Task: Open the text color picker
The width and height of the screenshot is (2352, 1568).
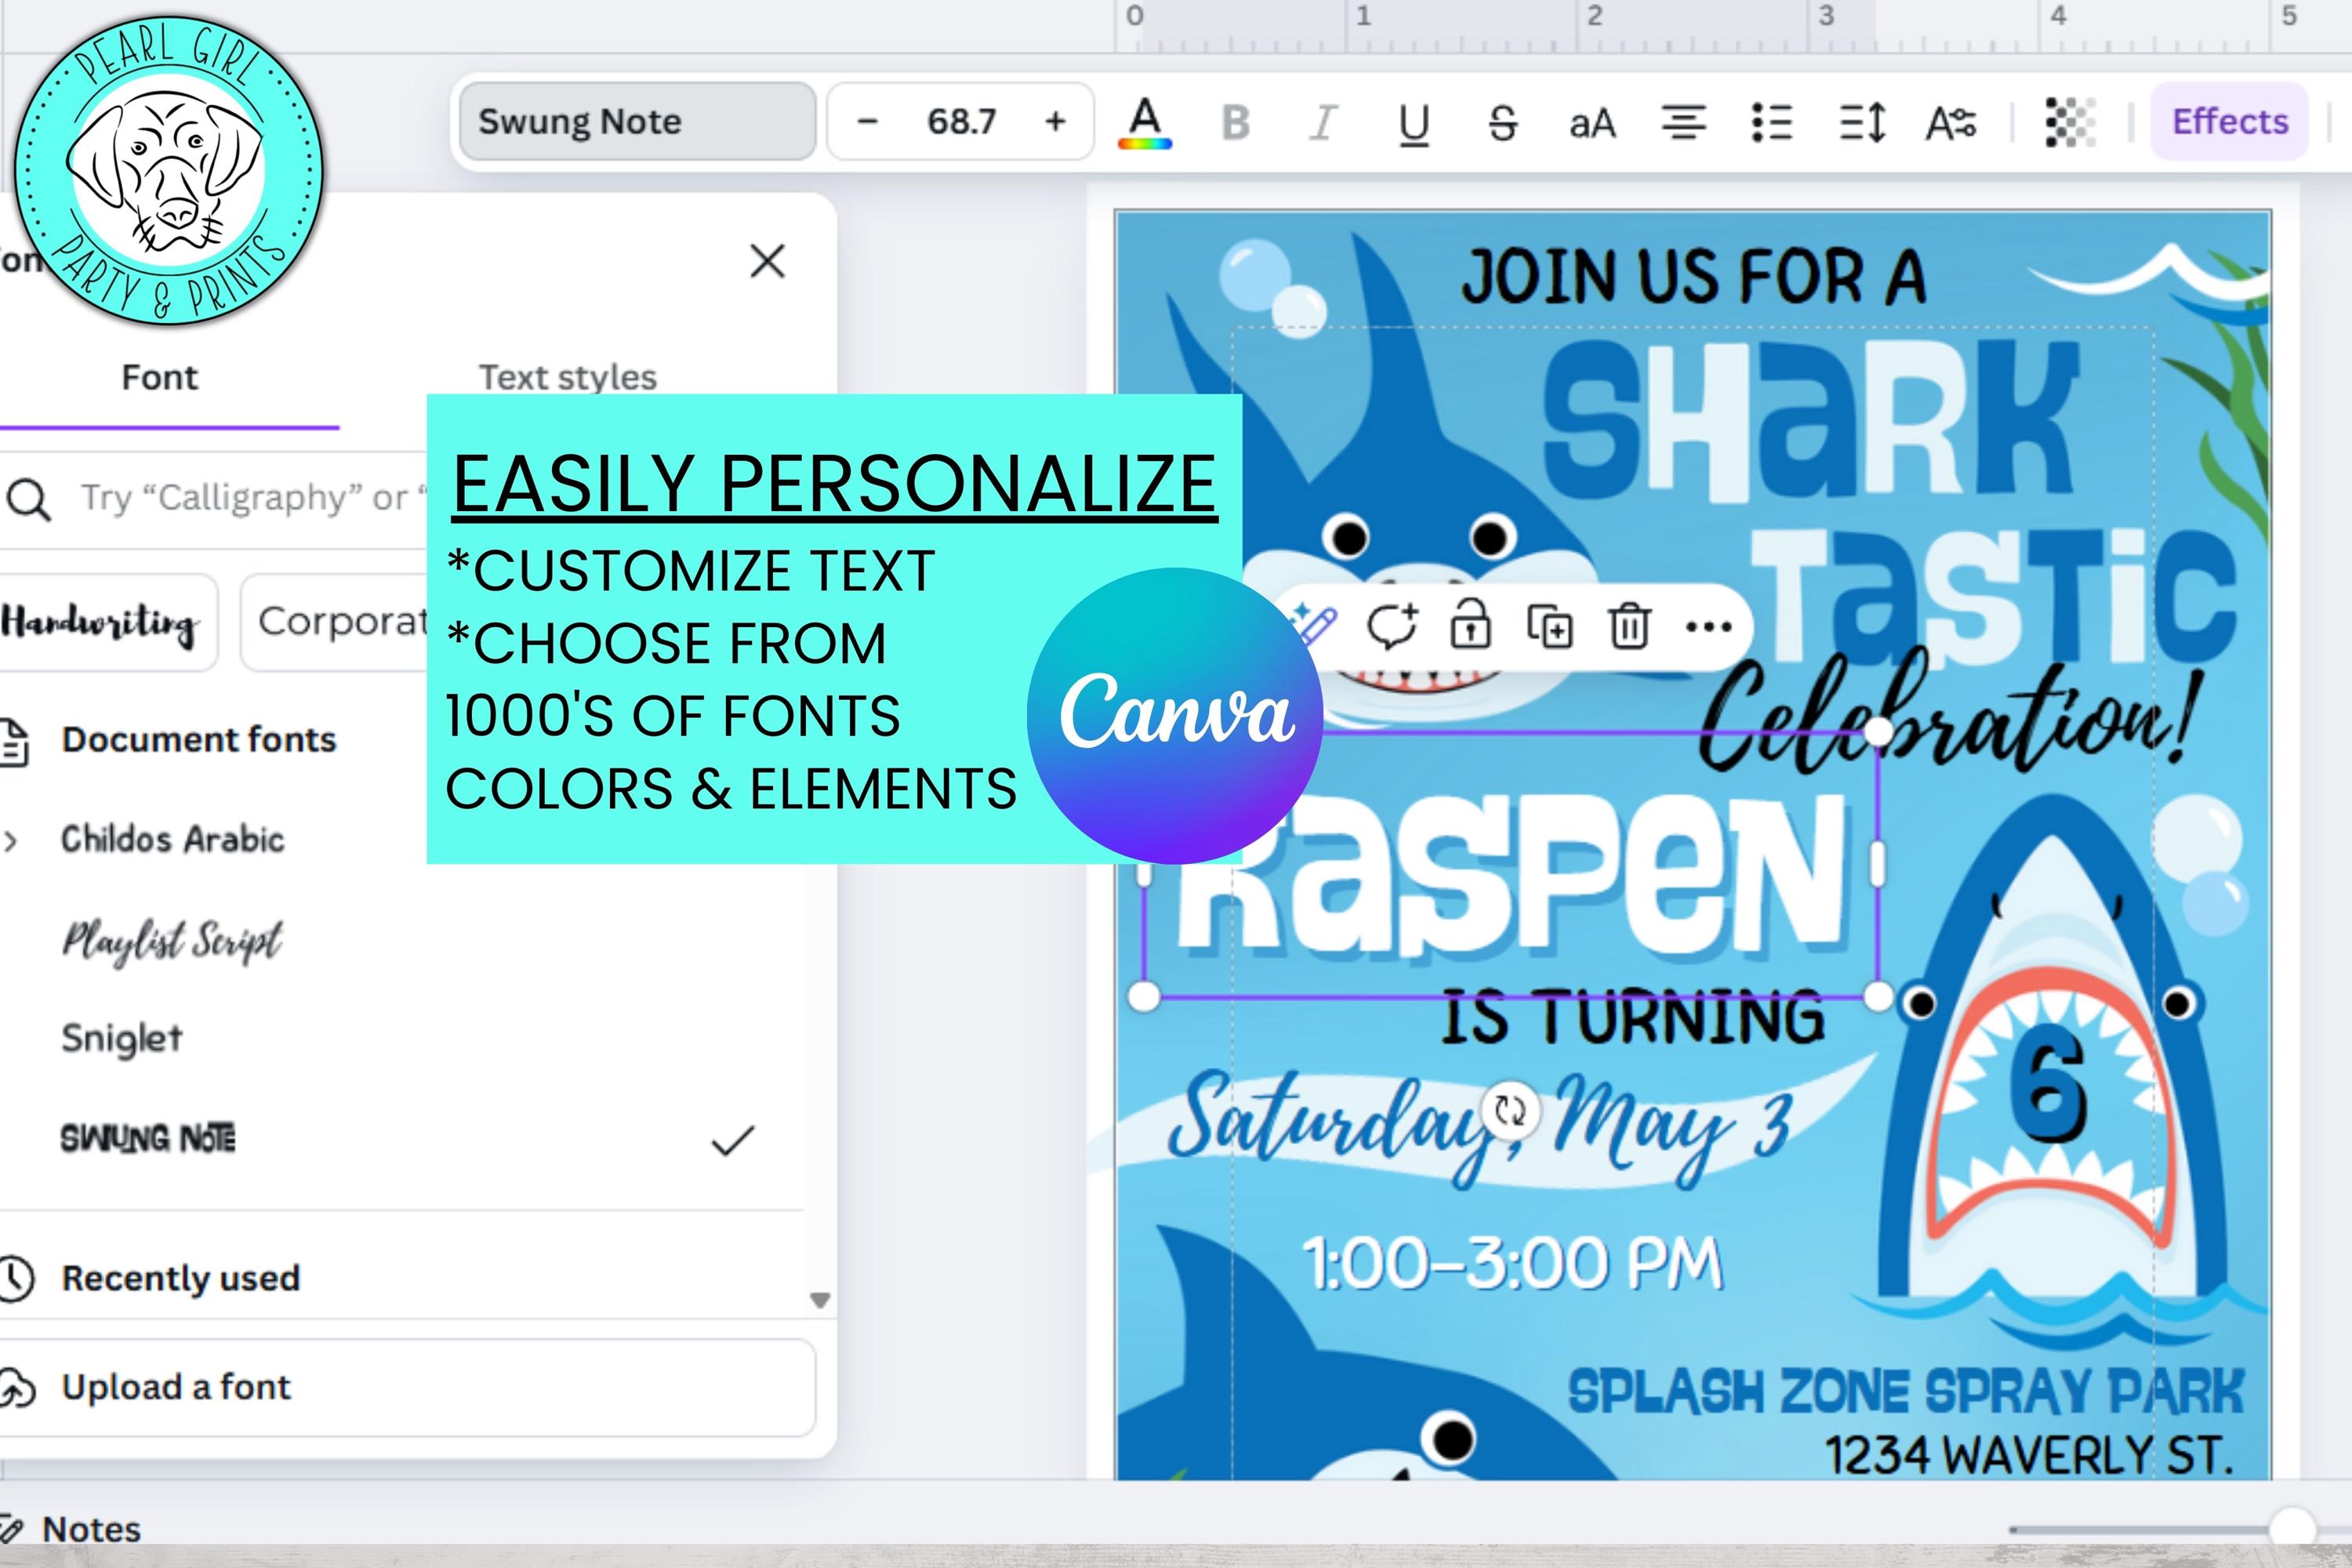Action: point(1146,122)
